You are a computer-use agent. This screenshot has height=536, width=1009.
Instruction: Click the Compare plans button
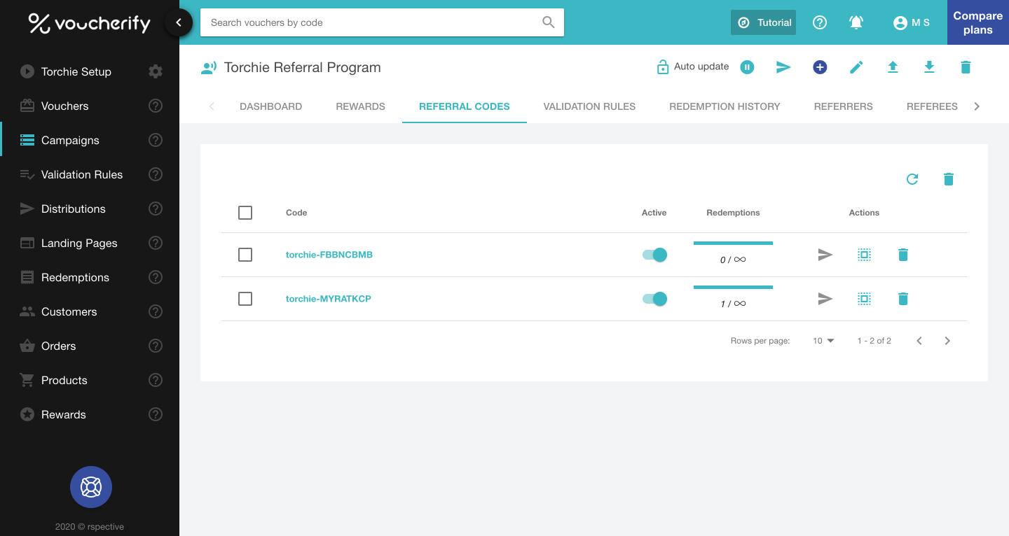[x=977, y=22]
